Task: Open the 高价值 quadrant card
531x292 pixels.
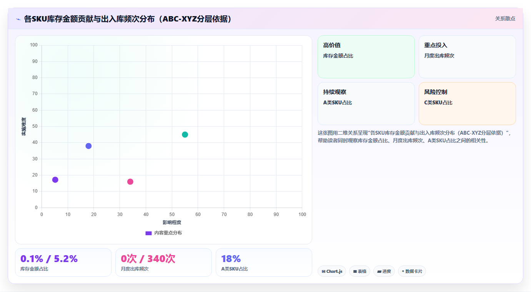Action: (366, 57)
